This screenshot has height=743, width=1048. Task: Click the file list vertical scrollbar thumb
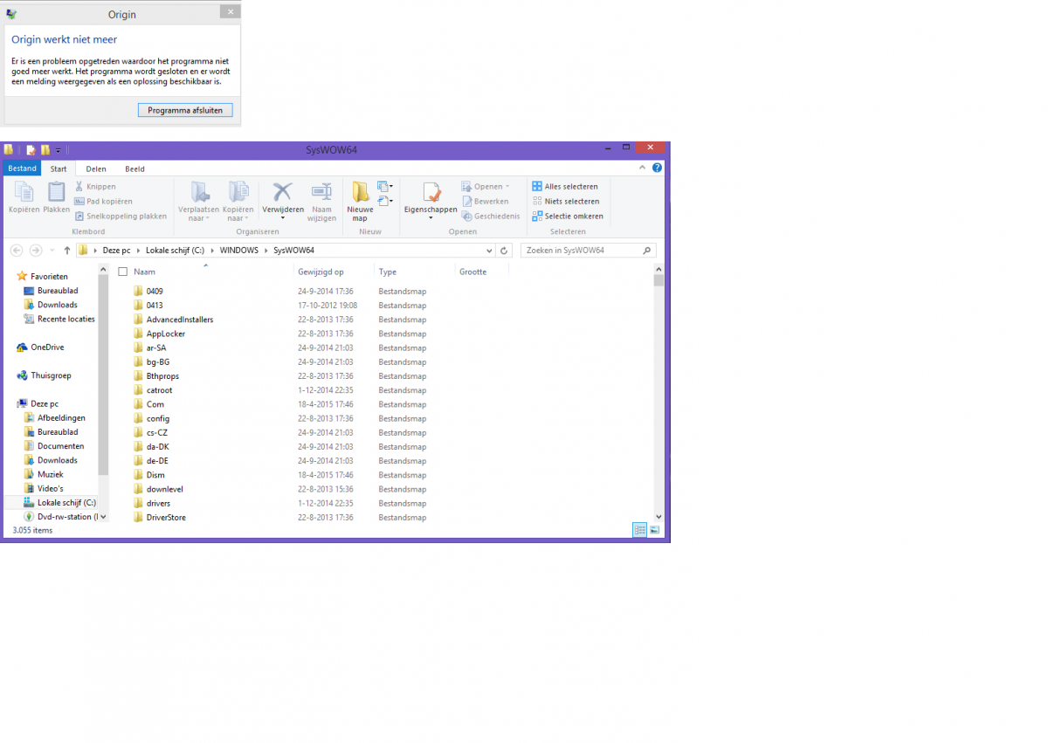659,280
